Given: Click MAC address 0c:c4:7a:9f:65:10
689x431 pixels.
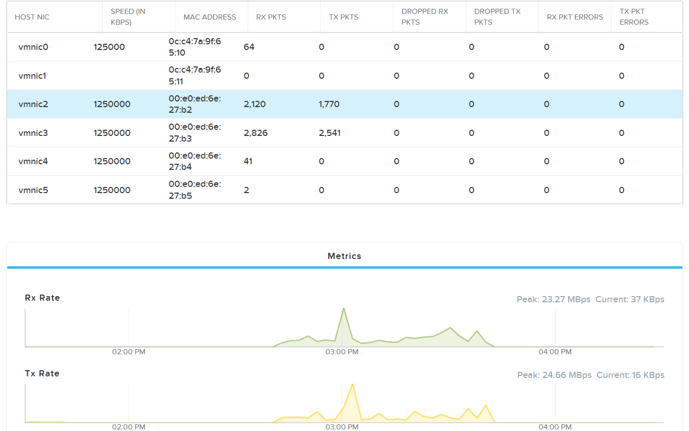Looking at the screenshot, I should 195,47.
